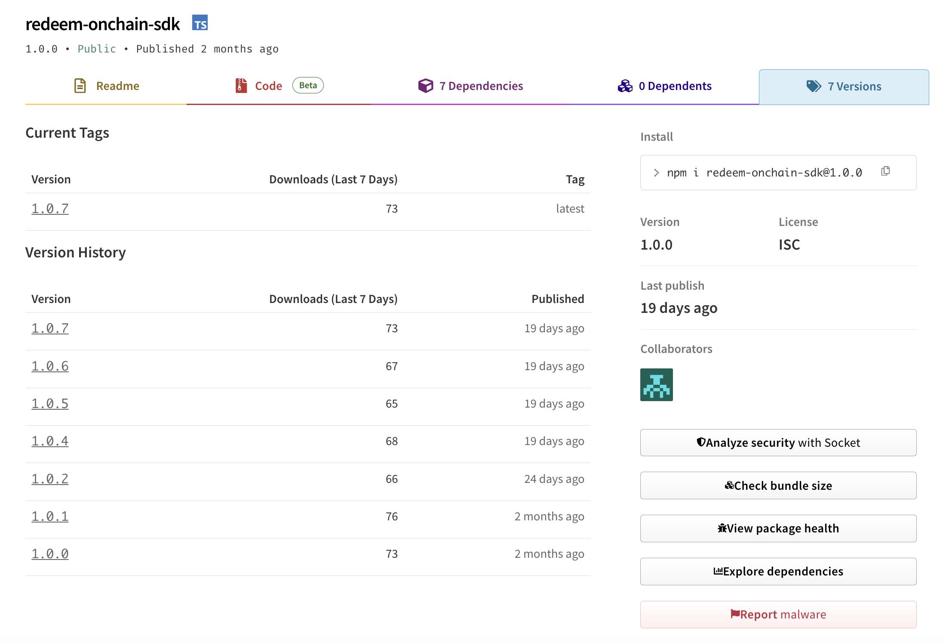Screen dimensions: 946x643
Task: Click the download count 76
Action: (392, 516)
